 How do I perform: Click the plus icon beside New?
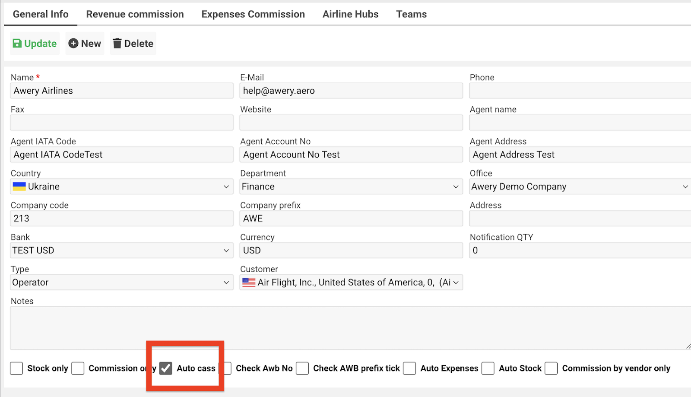click(x=73, y=44)
